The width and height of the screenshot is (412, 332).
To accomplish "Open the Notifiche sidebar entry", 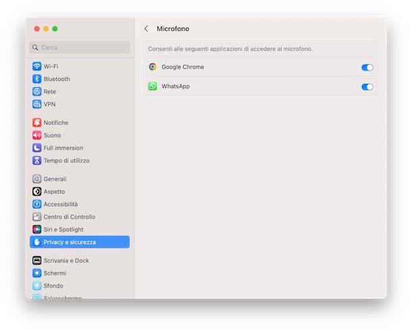I will tap(56, 122).
